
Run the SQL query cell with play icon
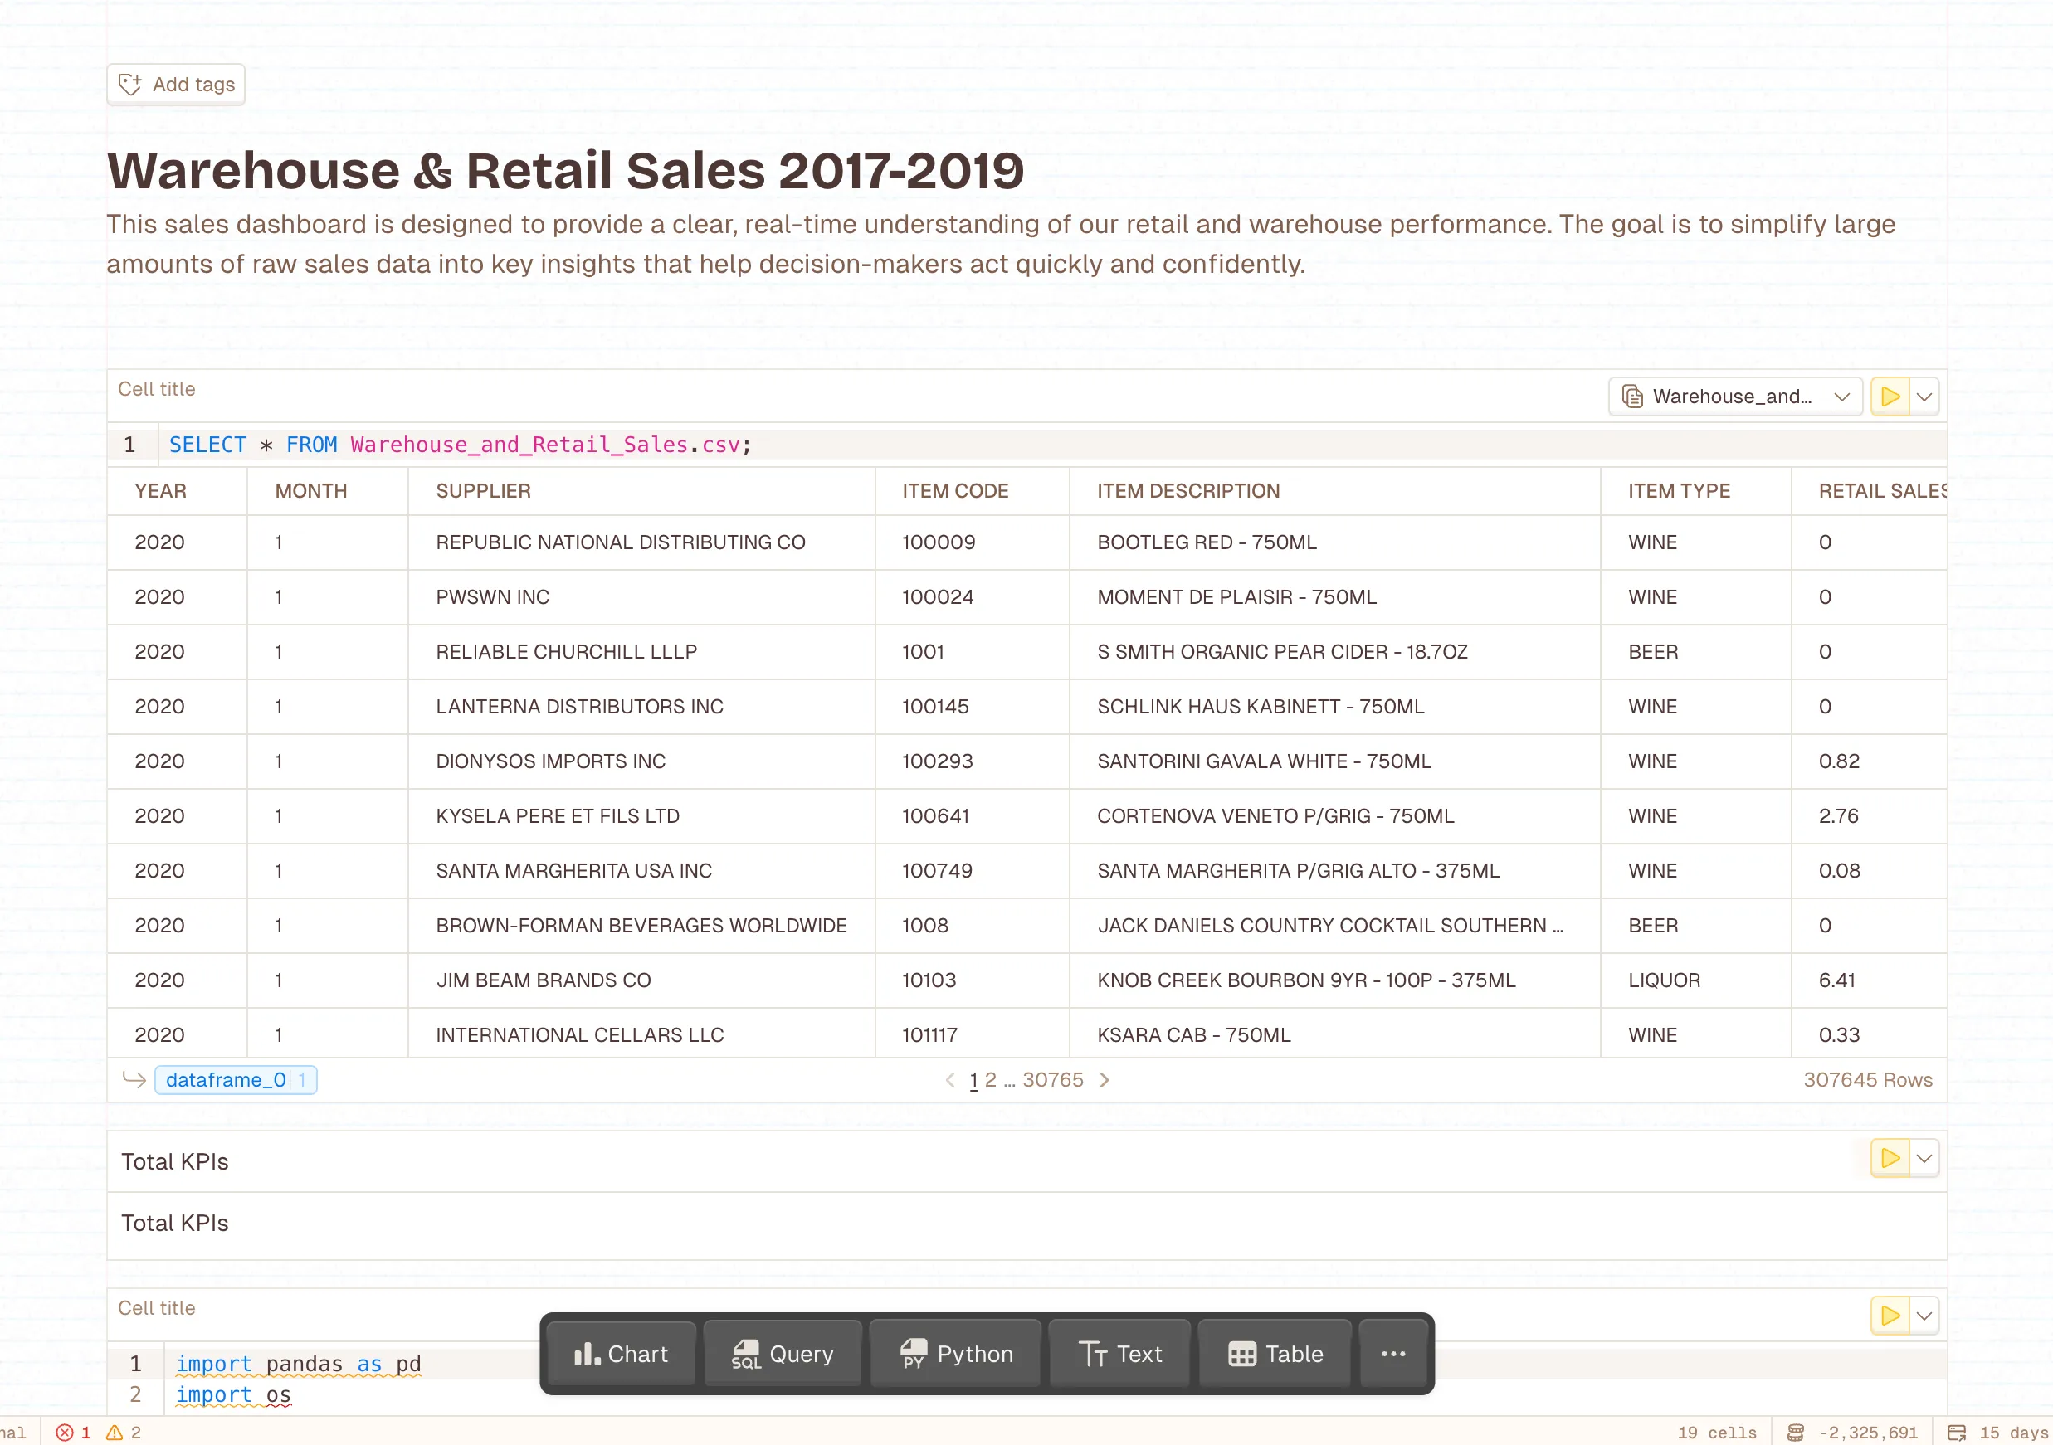click(1890, 396)
